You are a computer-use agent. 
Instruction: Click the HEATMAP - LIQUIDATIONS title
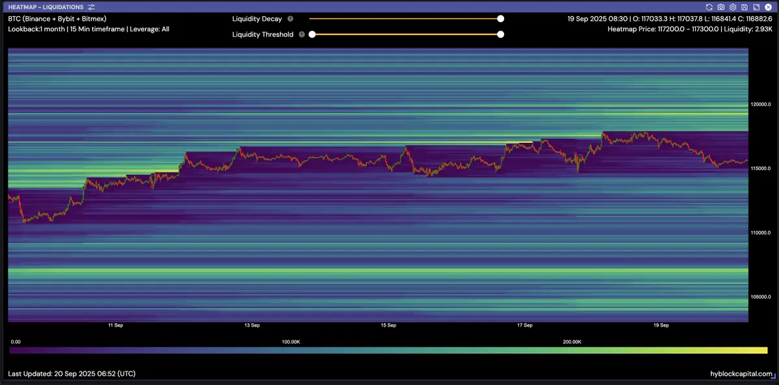pyautogui.click(x=45, y=7)
